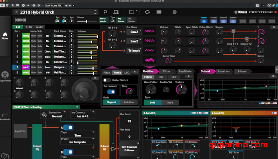The height and width of the screenshot is (159, 278).
Task: Select the Filter tab
Action: point(167,71)
